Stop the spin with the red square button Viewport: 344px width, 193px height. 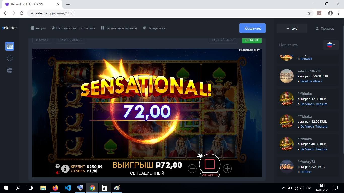[210, 164]
